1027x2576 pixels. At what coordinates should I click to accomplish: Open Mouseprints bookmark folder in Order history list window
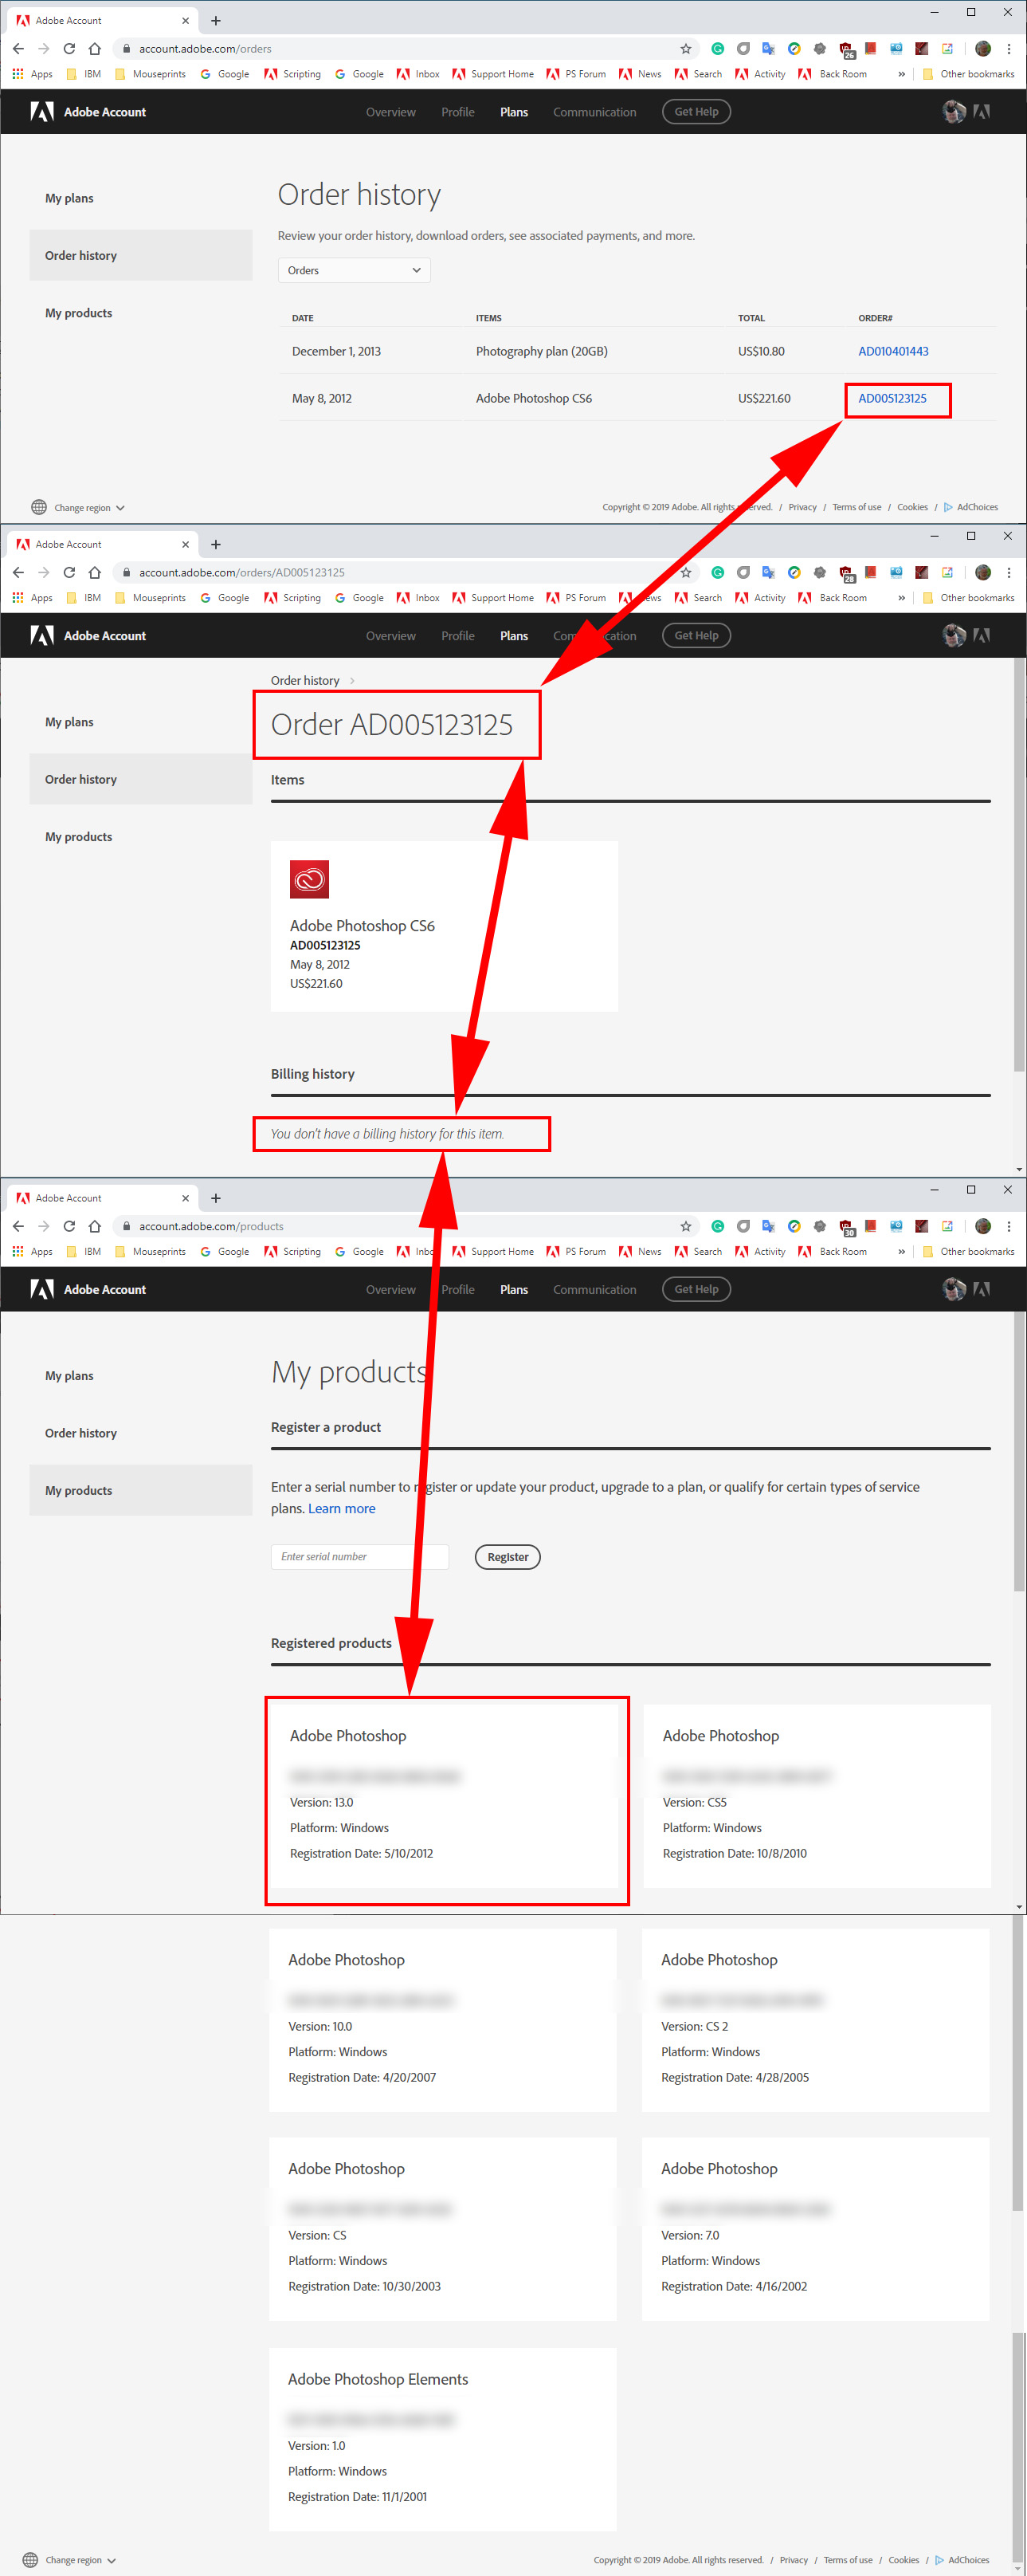pyautogui.click(x=150, y=74)
